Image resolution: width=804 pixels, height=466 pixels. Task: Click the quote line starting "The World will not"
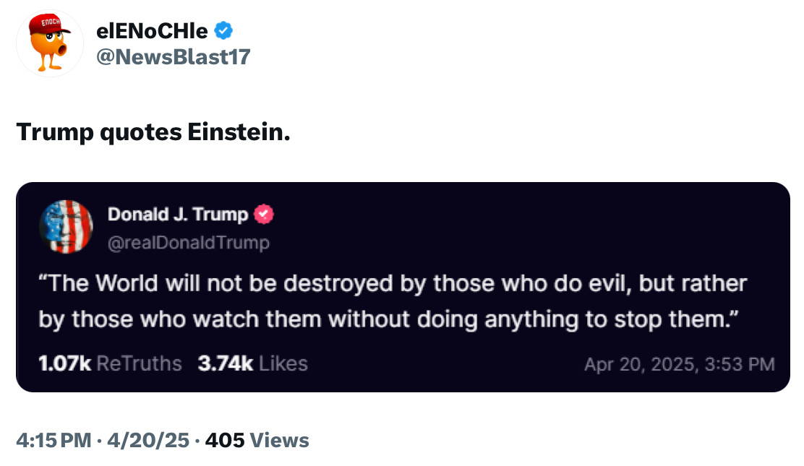tap(392, 283)
